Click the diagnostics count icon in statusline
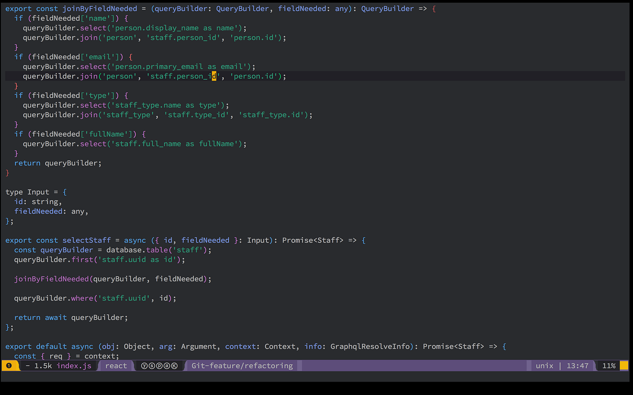This screenshot has height=395, width=633. [10, 366]
